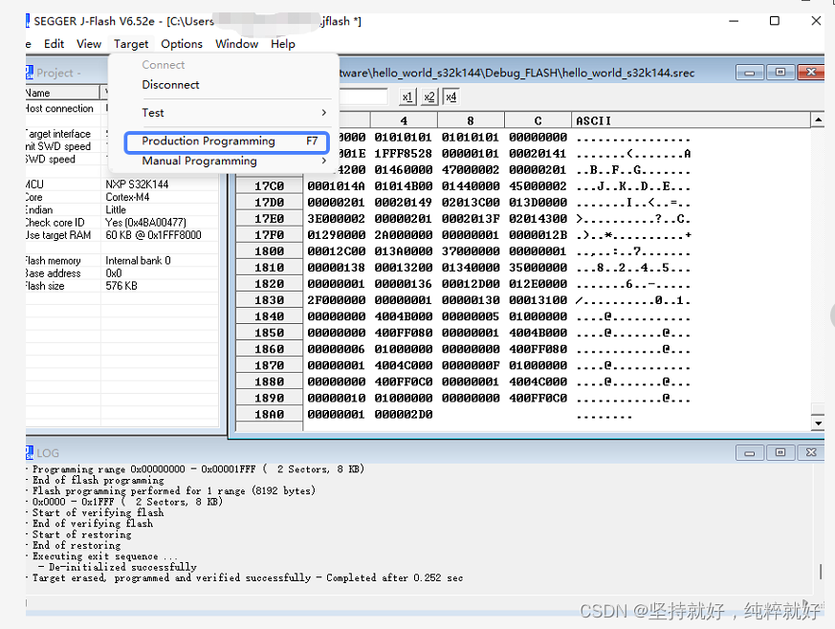The height and width of the screenshot is (629, 835).
Task: Click hex value 4004B000 in row 1840
Action: (x=403, y=316)
